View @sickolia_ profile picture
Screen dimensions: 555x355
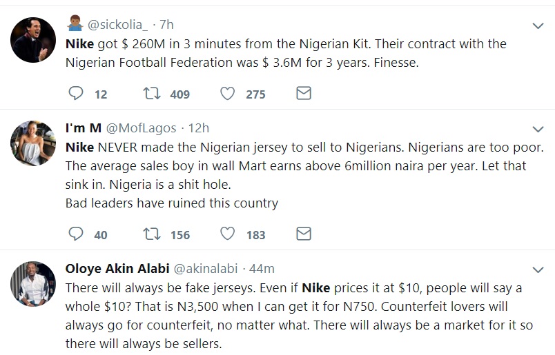[33, 39]
